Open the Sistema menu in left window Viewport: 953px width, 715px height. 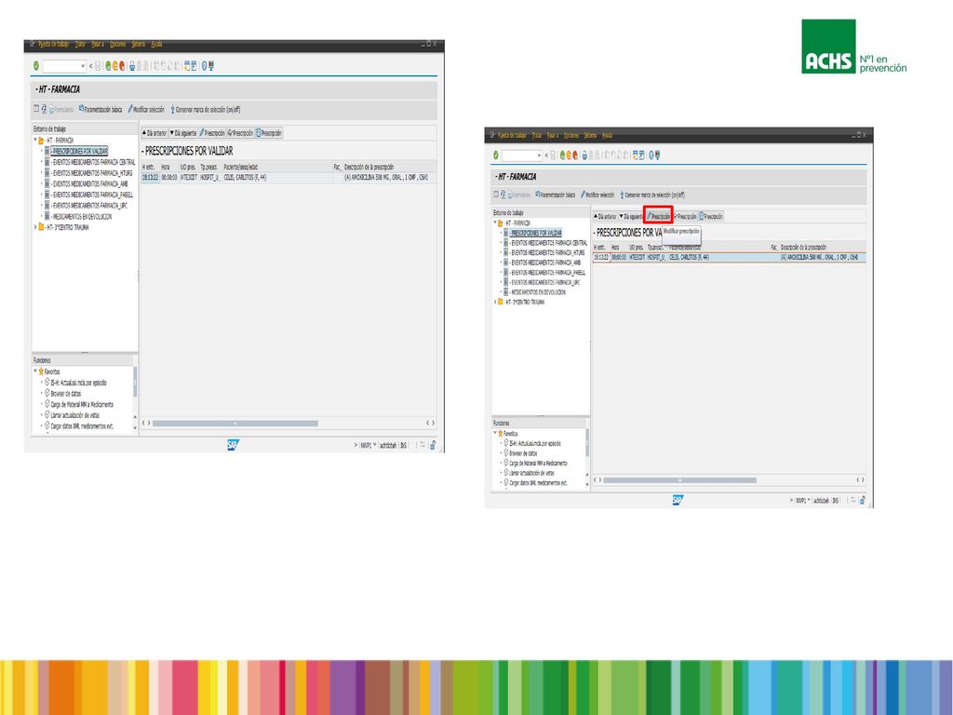click(139, 45)
